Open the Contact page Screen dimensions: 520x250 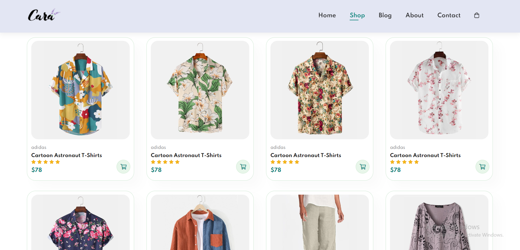pyautogui.click(x=449, y=15)
